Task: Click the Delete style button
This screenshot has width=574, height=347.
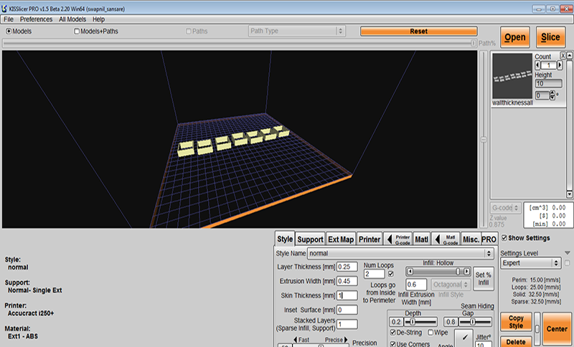Action: tap(516, 342)
